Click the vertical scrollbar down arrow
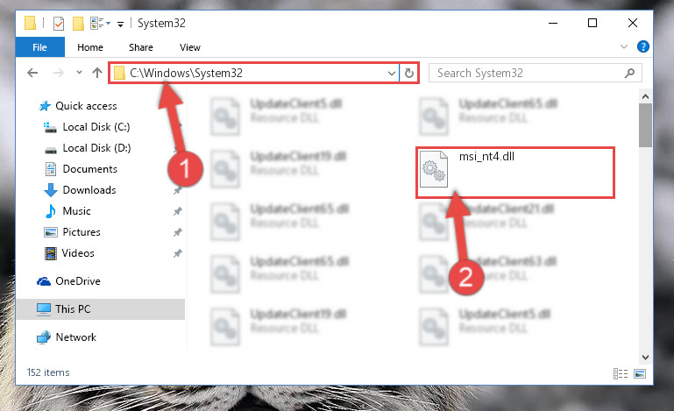Viewport: 674px width, 411px height. pyautogui.click(x=645, y=358)
